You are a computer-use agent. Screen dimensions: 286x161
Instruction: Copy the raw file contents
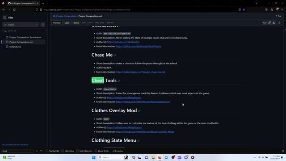269,23
